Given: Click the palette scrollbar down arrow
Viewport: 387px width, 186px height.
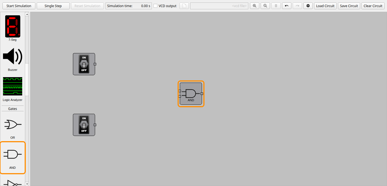Looking at the screenshot, I should 27,184.
